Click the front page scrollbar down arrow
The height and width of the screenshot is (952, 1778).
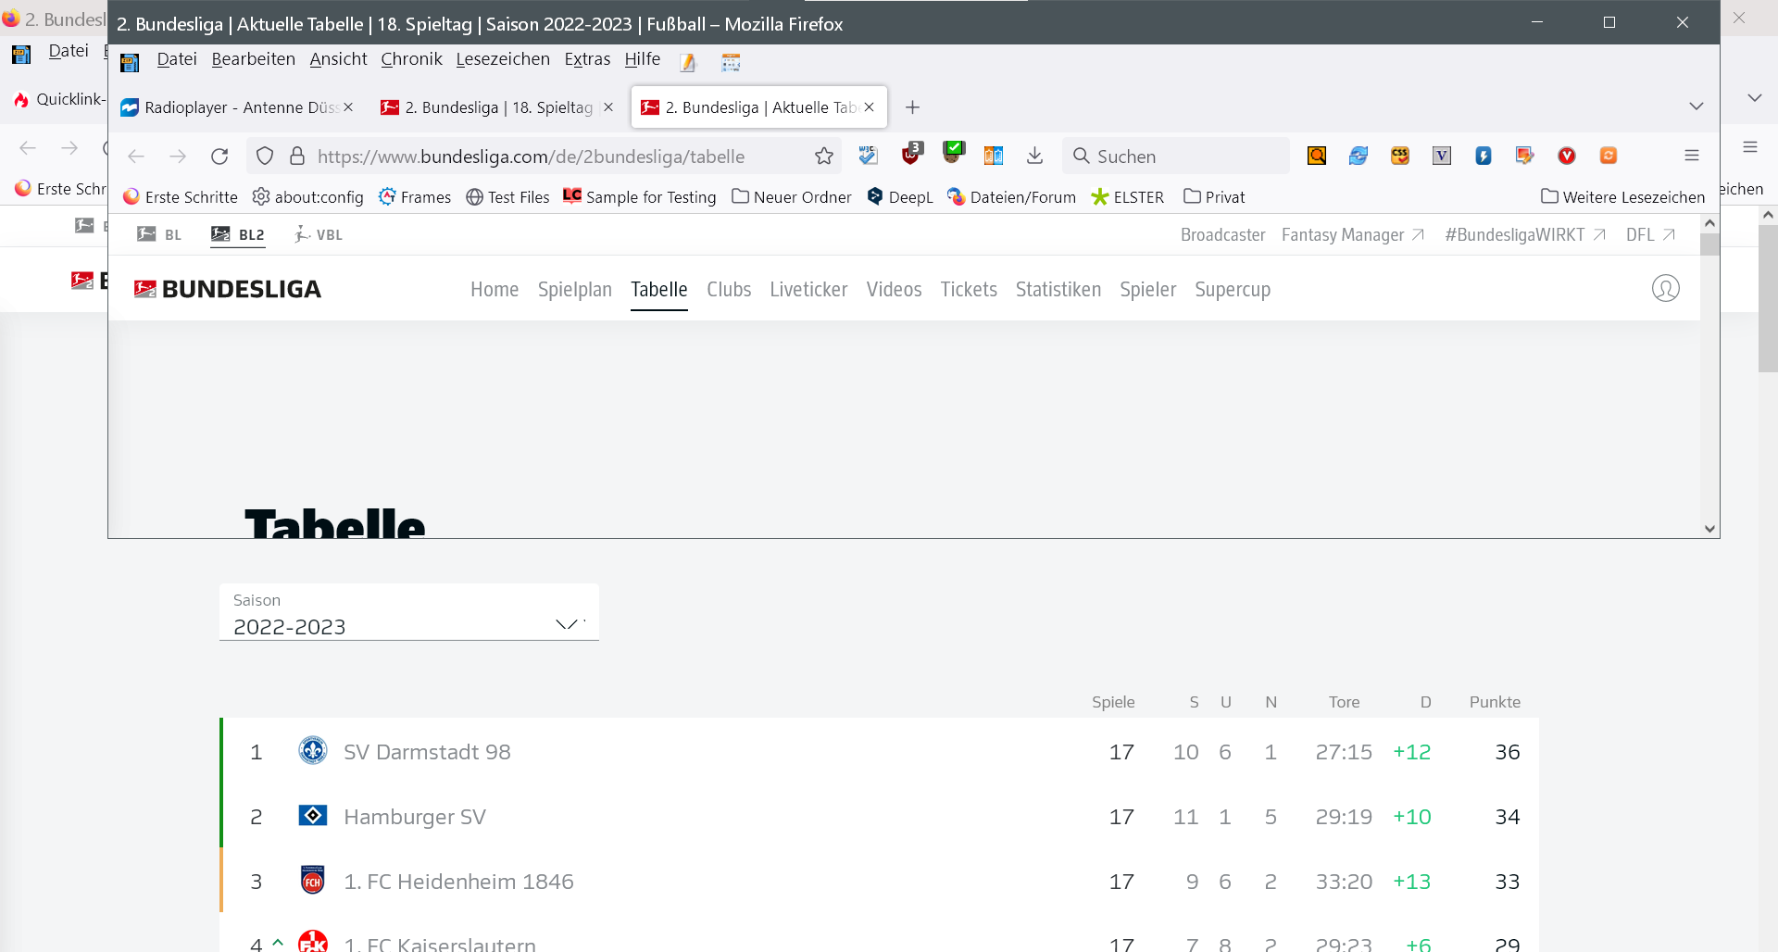1710,529
